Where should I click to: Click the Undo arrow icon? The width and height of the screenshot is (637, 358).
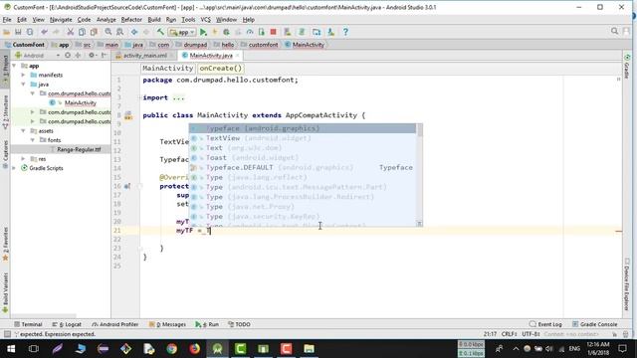[44, 32]
